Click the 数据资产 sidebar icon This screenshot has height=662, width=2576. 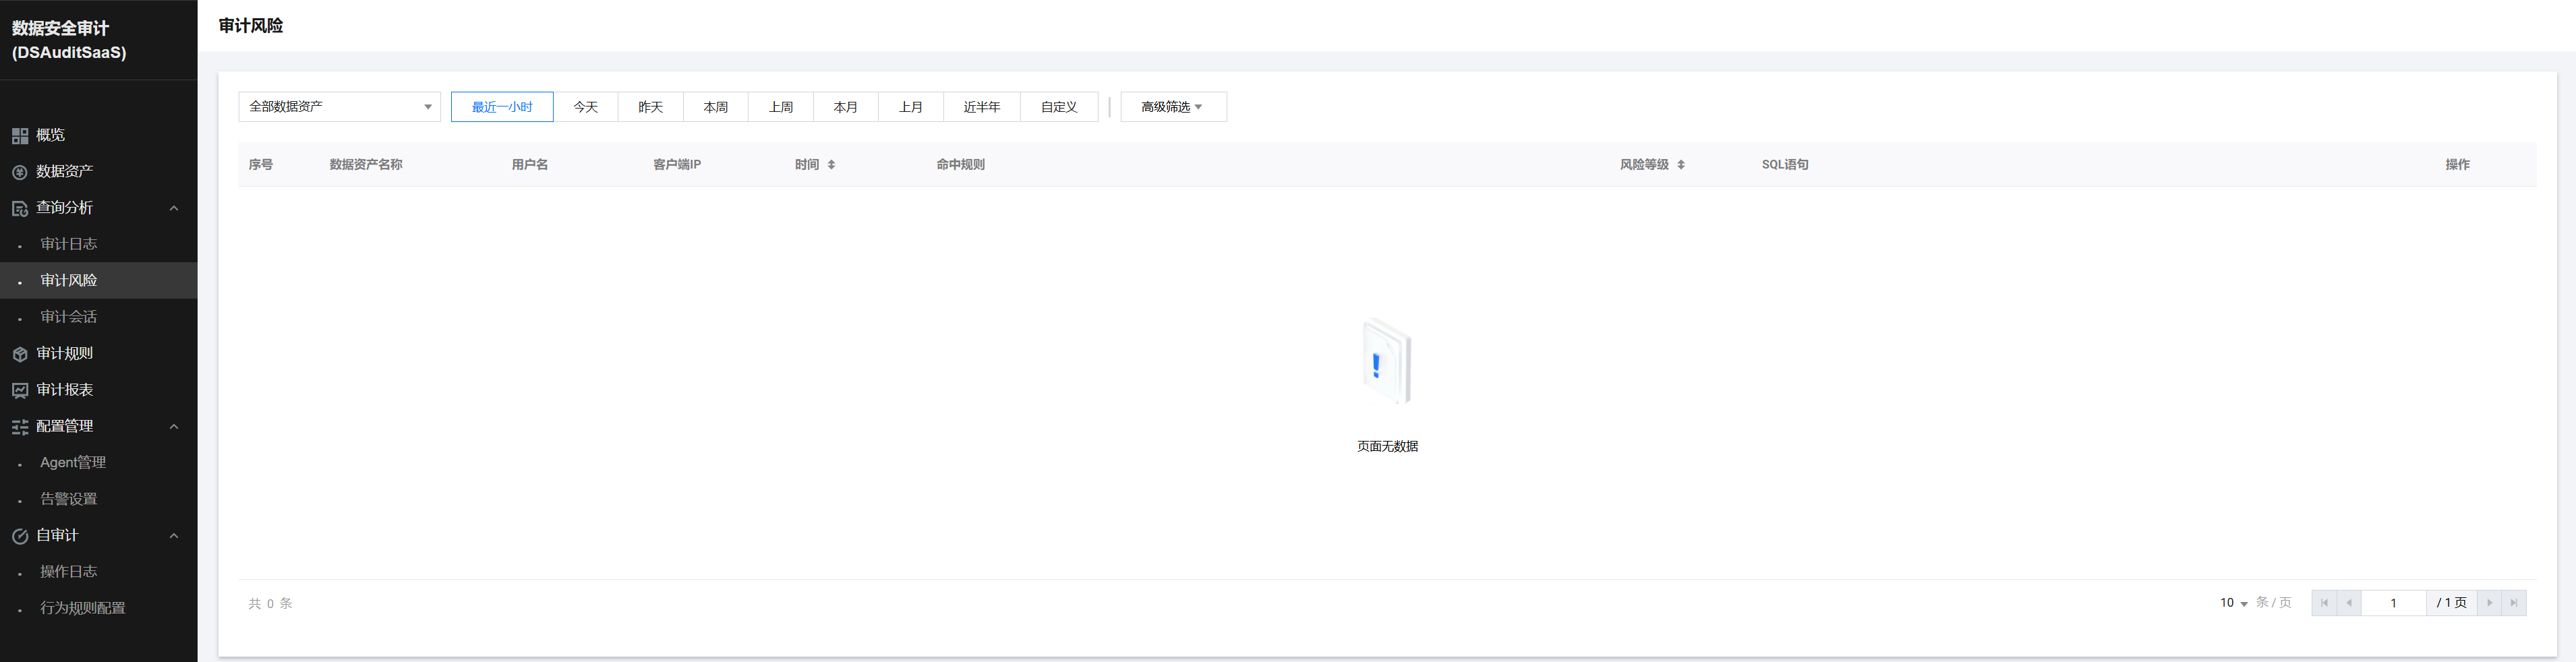tap(20, 172)
